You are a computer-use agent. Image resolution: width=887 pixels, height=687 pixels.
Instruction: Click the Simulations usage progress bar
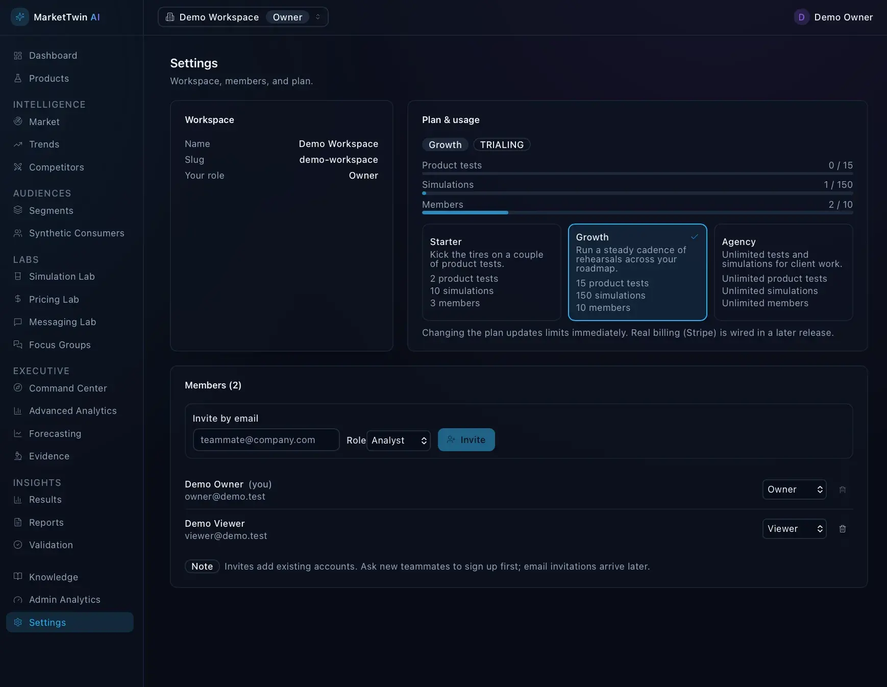637,193
